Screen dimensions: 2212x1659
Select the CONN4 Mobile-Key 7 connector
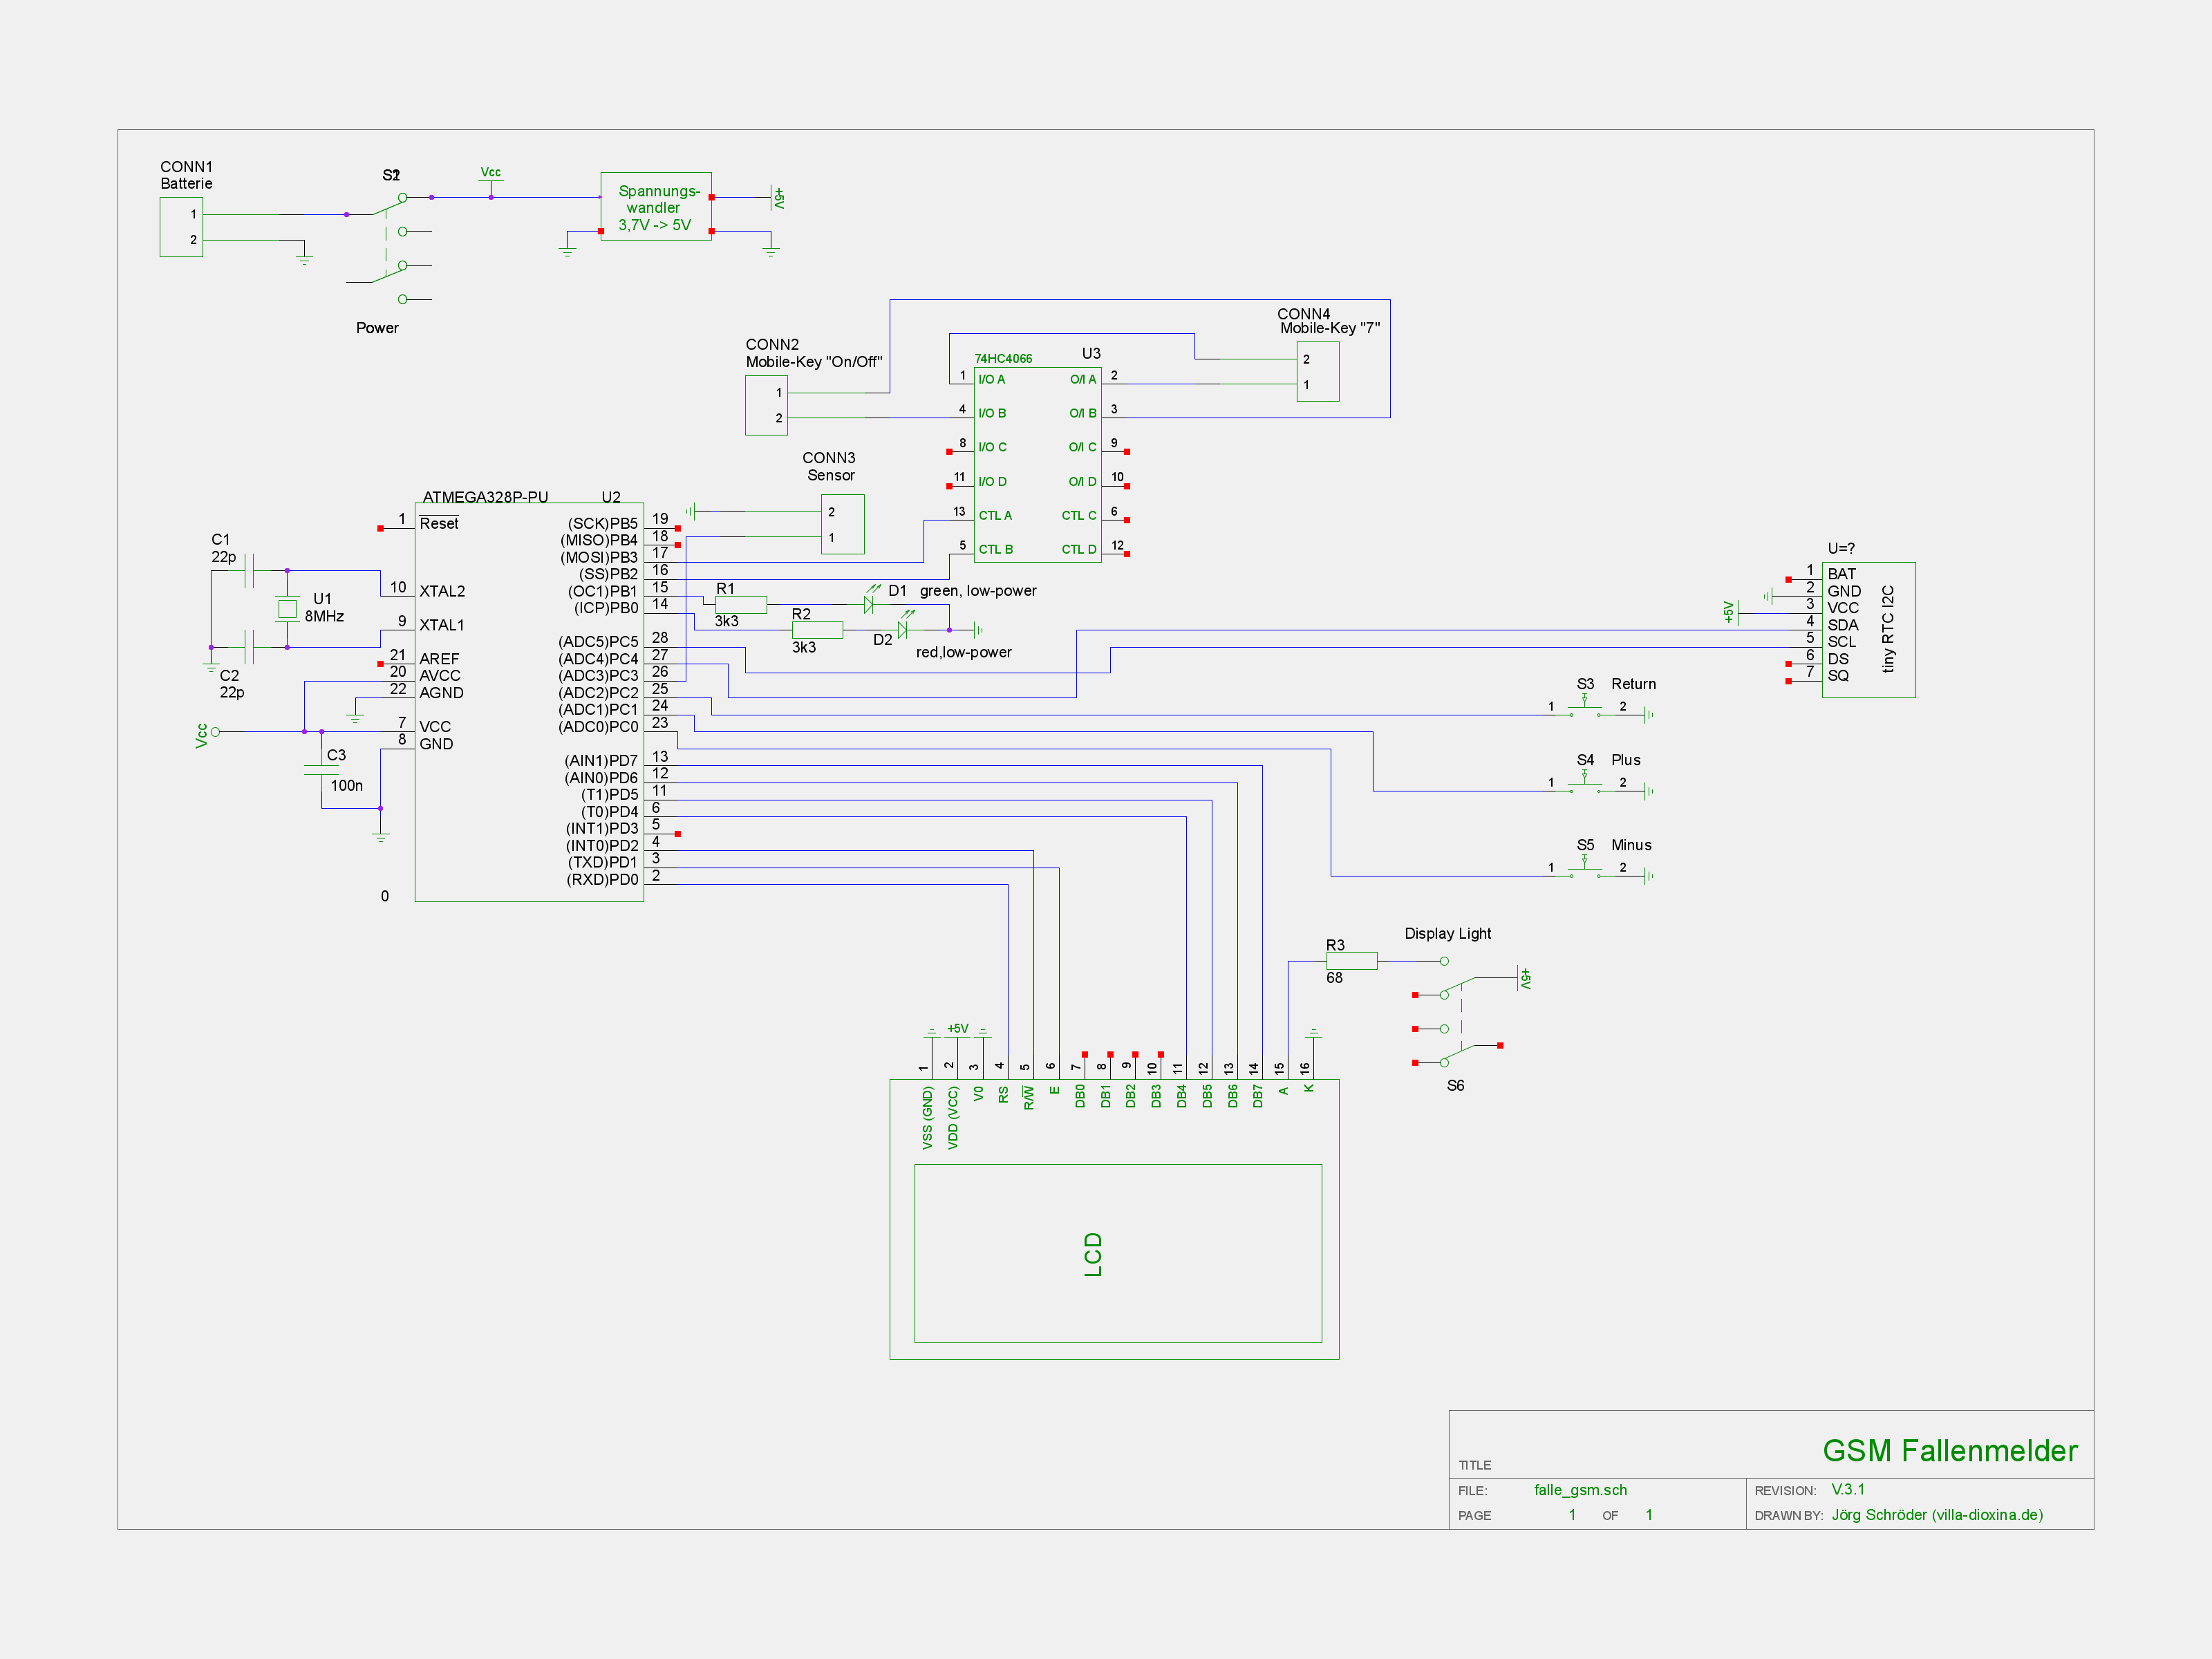click(x=1317, y=371)
